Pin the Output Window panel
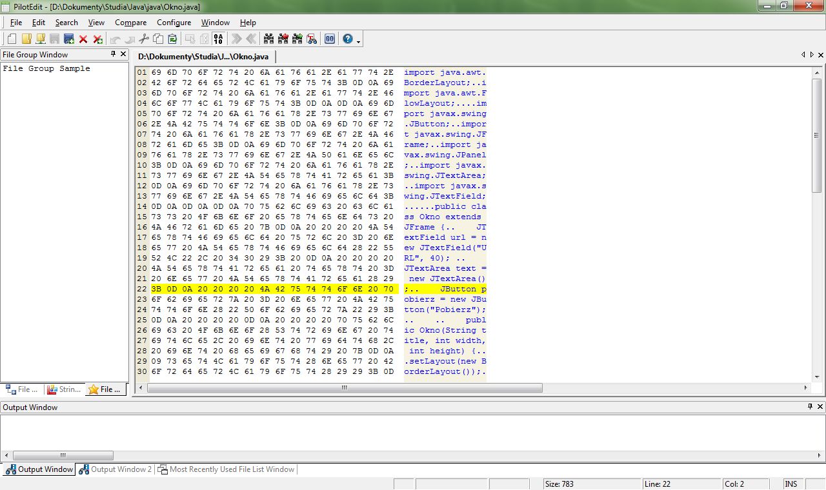Screen dimensions: 826x490 (811, 407)
